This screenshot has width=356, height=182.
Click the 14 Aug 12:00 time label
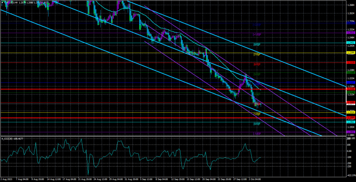coord(54,179)
